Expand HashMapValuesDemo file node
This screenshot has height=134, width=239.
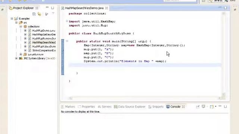[x=25, y=46]
